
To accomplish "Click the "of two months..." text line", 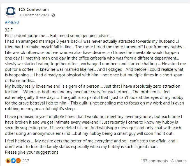I will pos(20,81).
